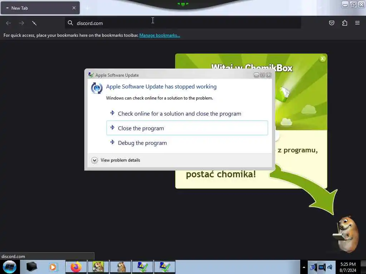
Task: Maximize the Apple Software Update dialog
Action: (x=262, y=75)
